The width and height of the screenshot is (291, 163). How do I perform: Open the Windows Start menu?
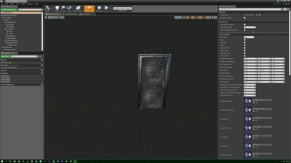tap(2, 161)
